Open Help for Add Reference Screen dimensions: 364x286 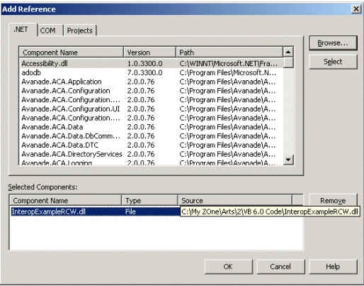(333, 267)
